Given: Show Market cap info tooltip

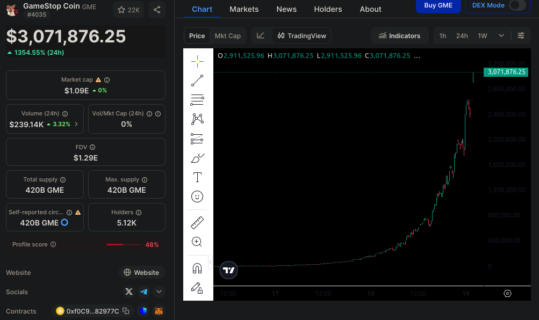Looking at the screenshot, I should pyautogui.click(x=107, y=79).
